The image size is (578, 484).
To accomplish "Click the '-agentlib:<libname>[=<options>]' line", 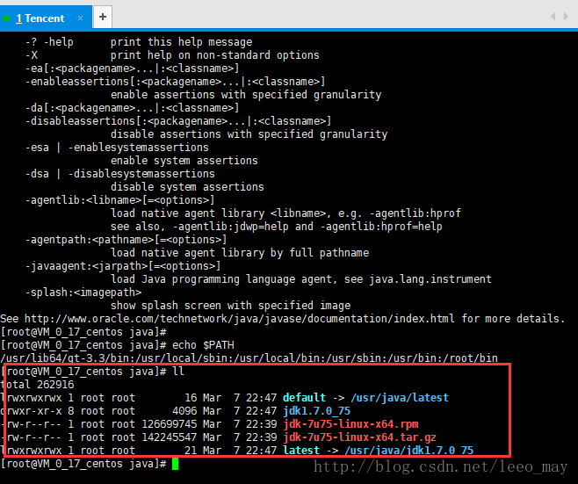I will (x=119, y=200).
